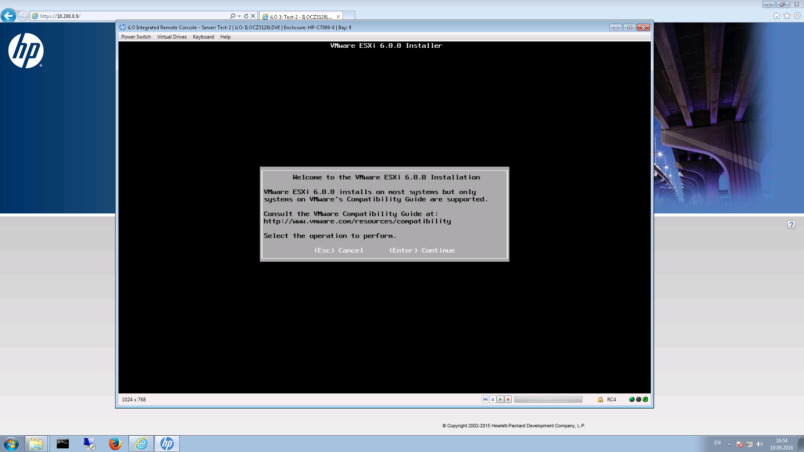Switch to HP console taskbar button
804x452 pixels.
click(167, 444)
